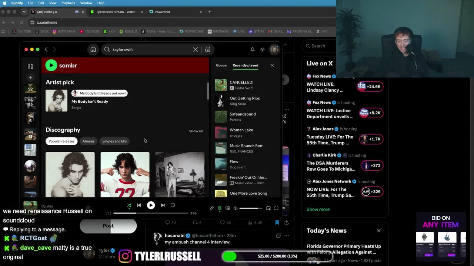Select Woman Lake by snuggle

click(x=246, y=133)
